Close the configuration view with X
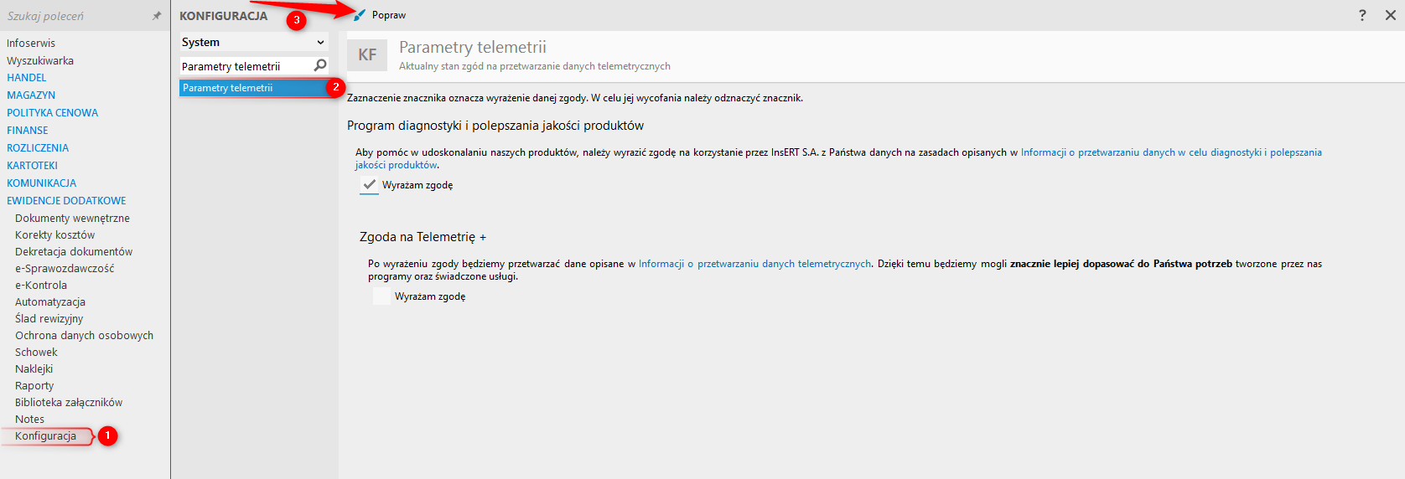1405x479 pixels. coord(1390,15)
